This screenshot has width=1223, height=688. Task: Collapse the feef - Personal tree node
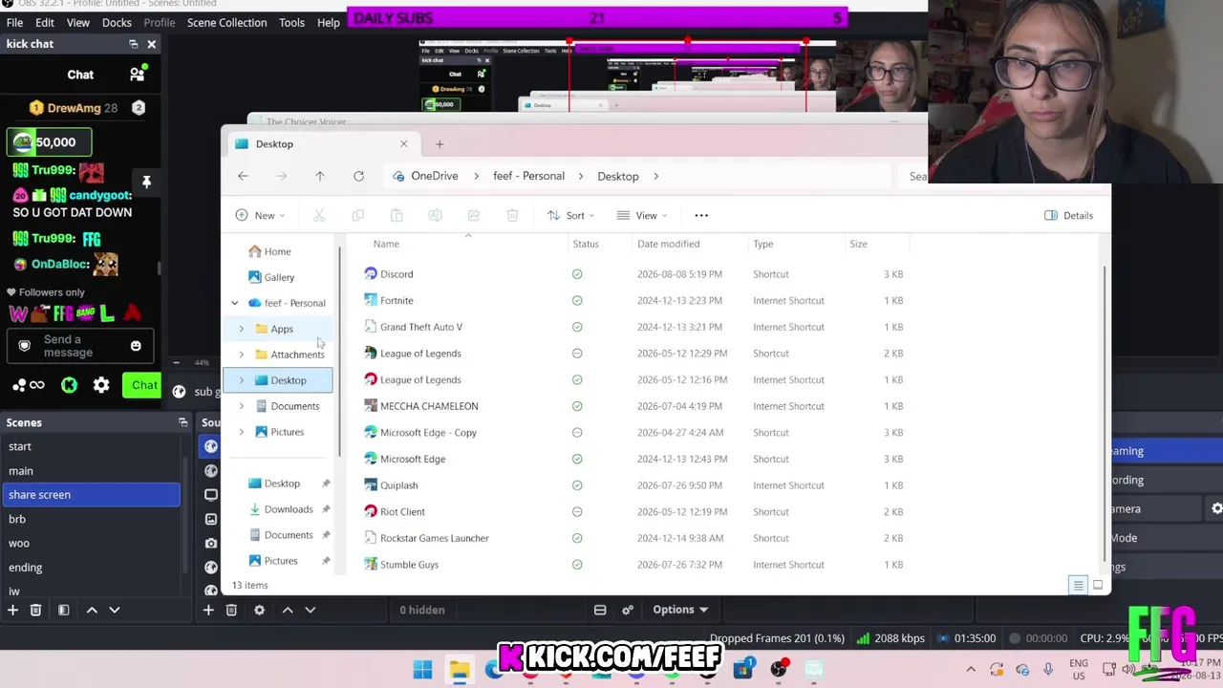coord(235,303)
